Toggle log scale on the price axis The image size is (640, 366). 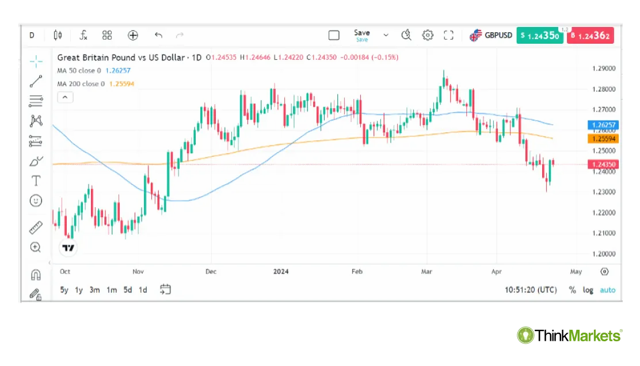tap(588, 290)
